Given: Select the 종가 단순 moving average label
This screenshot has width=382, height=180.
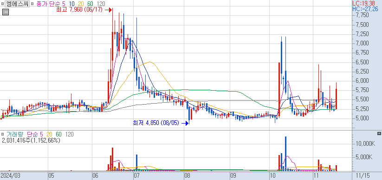Looking at the screenshot, I should point(48,4).
